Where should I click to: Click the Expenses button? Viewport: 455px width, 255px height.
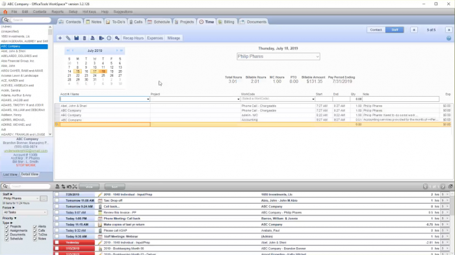click(155, 38)
